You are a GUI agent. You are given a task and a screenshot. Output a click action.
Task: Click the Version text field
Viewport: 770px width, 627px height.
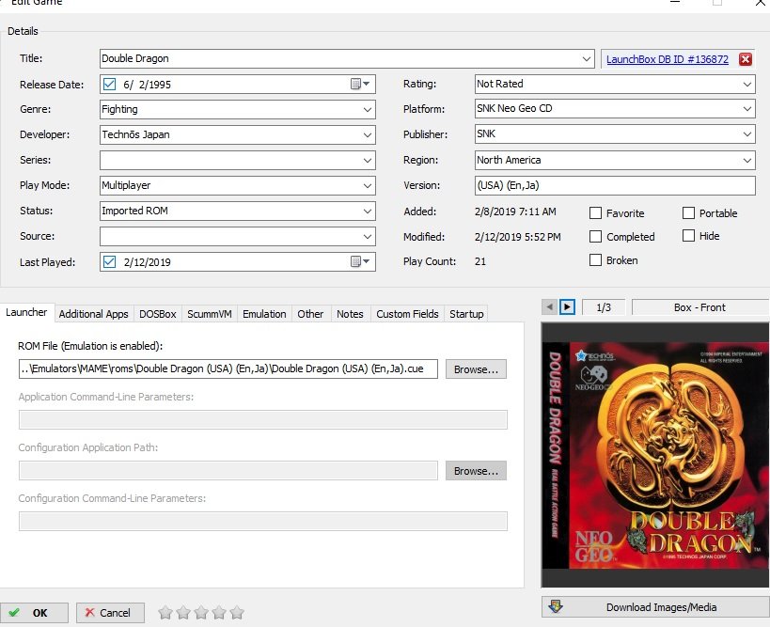click(x=615, y=185)
